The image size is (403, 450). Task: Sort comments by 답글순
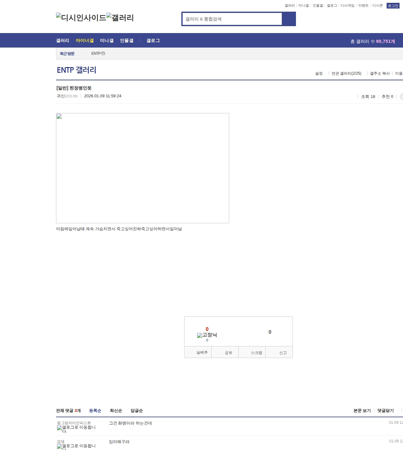(x=137, y=411)
